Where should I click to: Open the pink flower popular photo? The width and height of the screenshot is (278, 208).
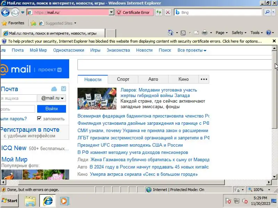click(x=54, y=175)
